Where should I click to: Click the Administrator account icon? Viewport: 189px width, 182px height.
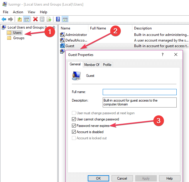pos(63,35)
